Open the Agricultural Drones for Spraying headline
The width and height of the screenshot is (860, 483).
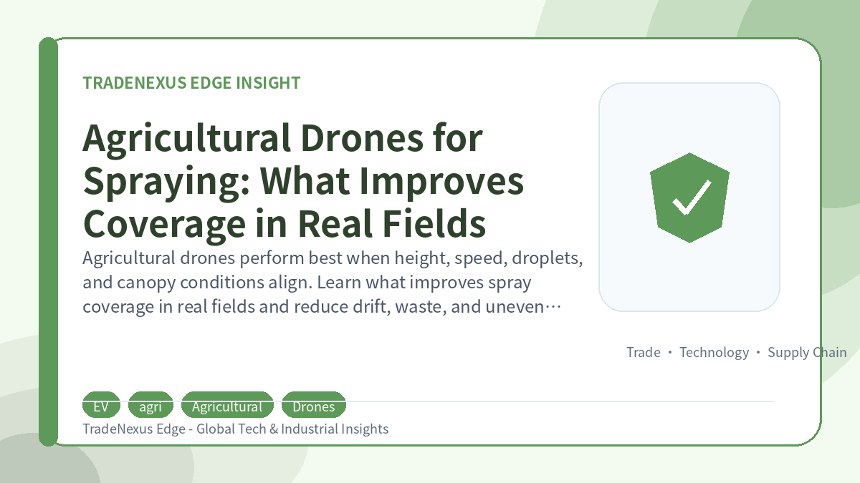coord(303,181)
